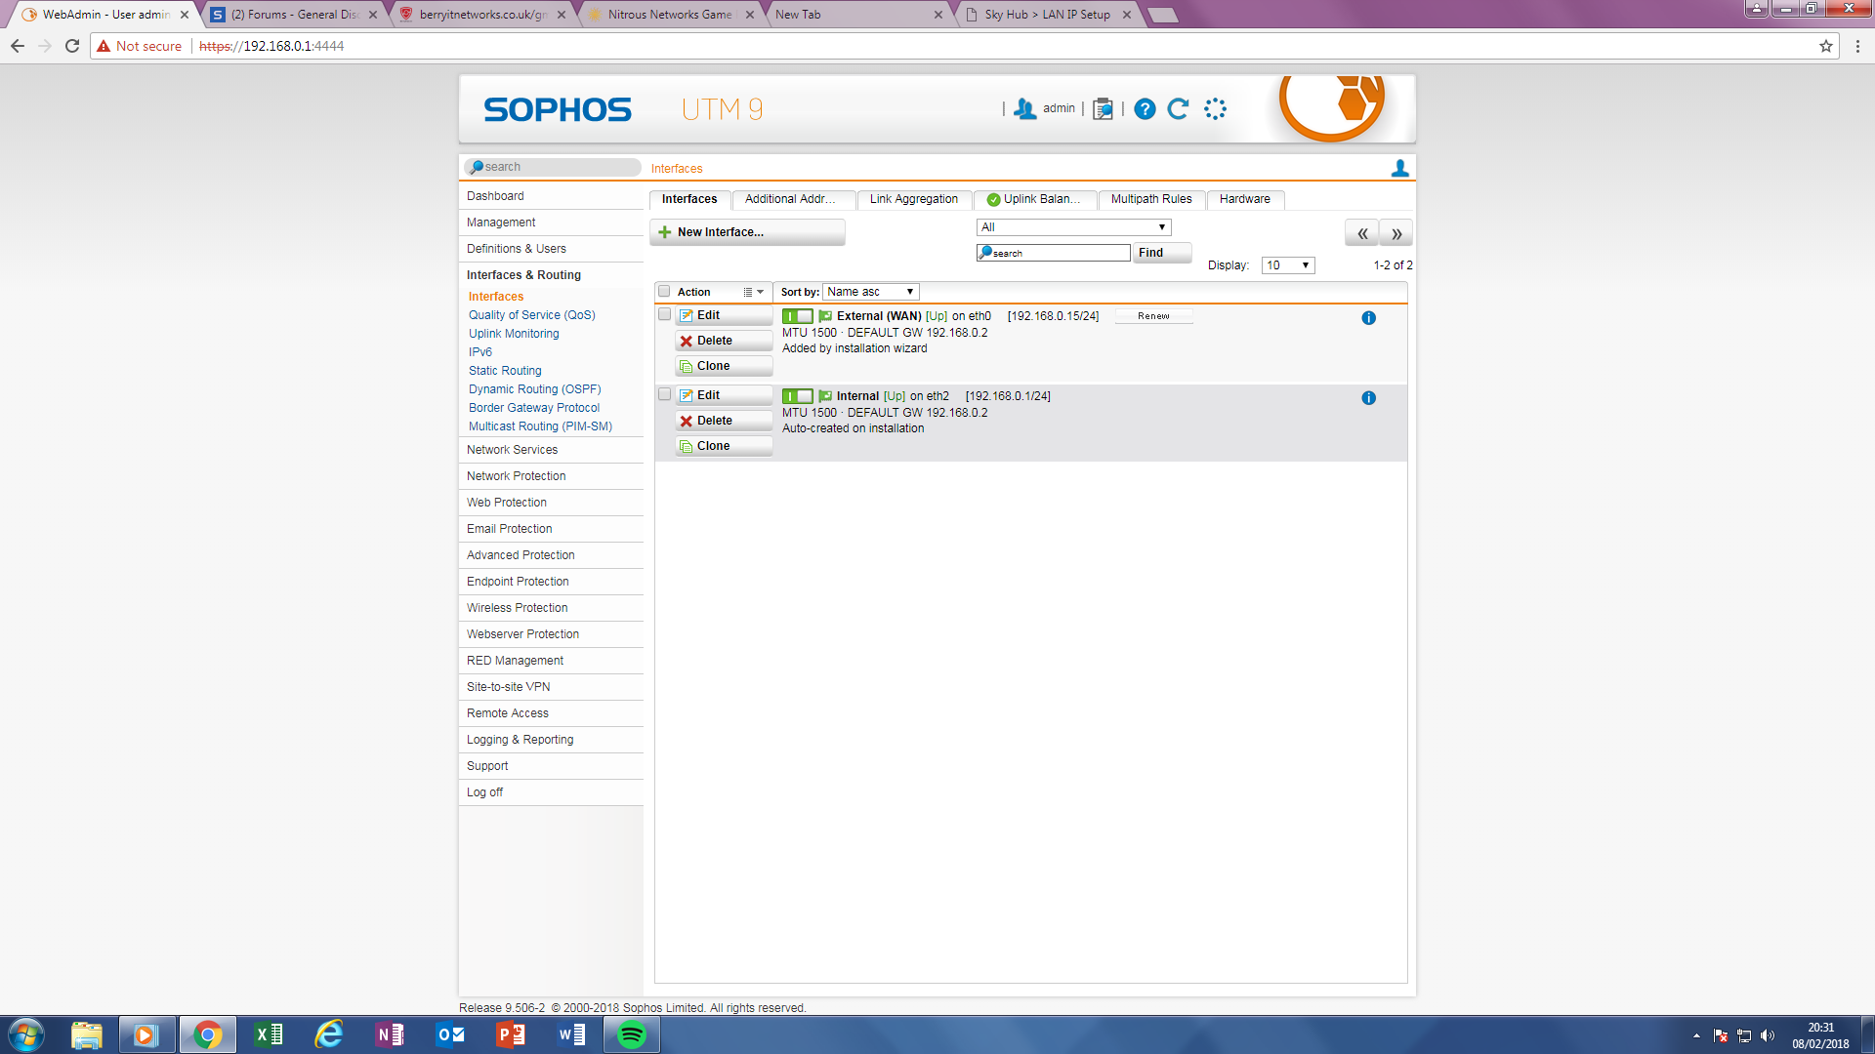Click info icon for External (WAN) interface
Image resolution: width=1875 pixels, height=1054 pixels.
1368,318
